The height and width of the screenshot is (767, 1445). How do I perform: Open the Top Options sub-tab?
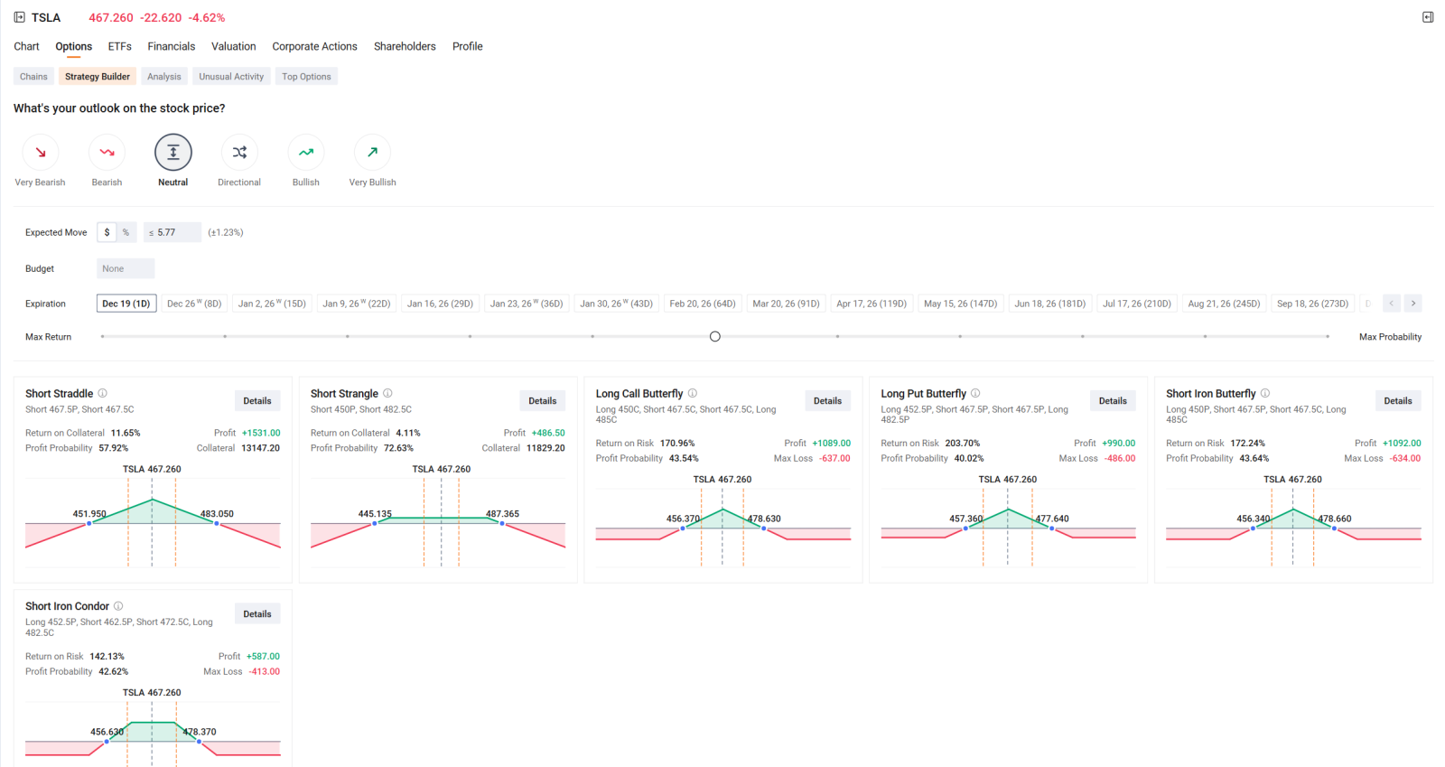pyautogui.click(x=306, y=77)
